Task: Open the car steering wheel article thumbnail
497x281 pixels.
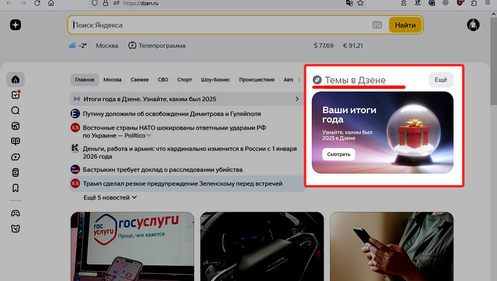Action: [262, 247]
